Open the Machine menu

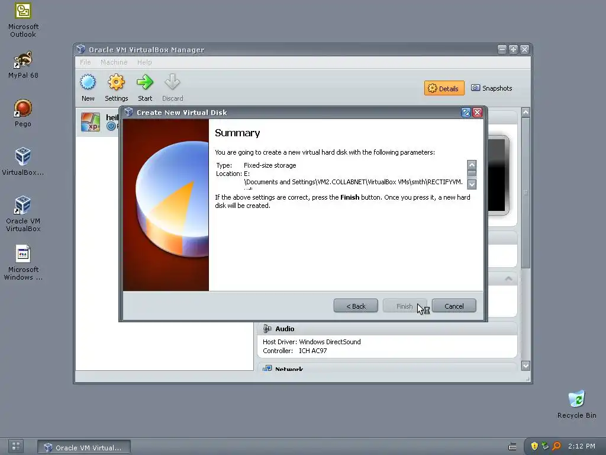tap(114, 62)
